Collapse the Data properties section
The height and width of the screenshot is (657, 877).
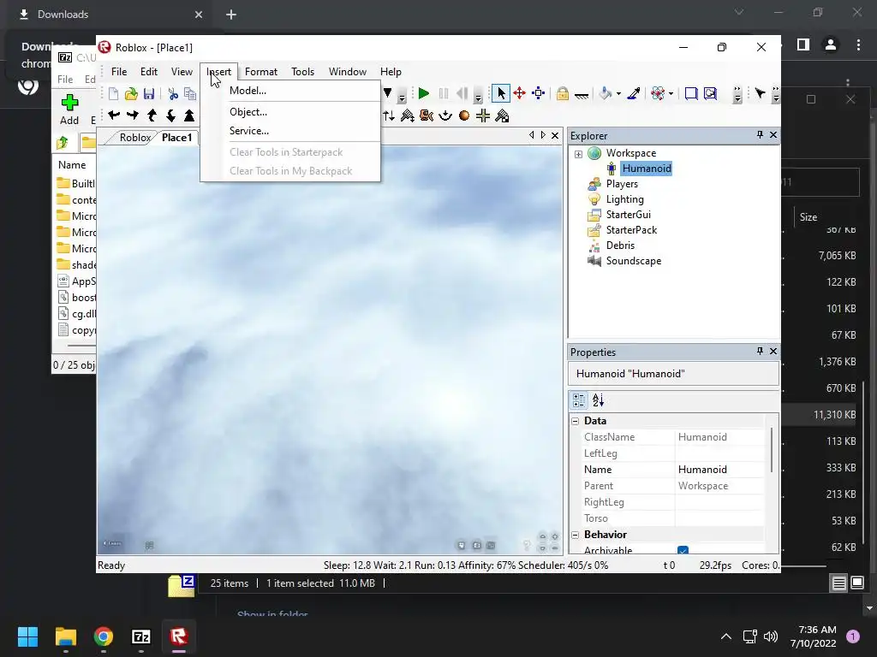click(575, 421)
